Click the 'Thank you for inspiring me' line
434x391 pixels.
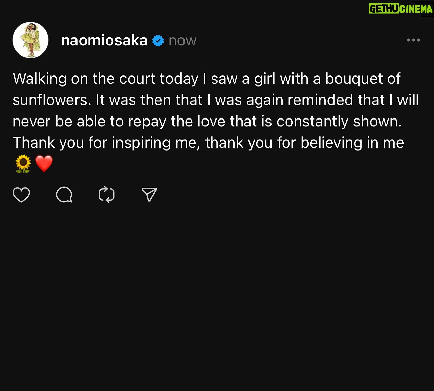[208, 143]
